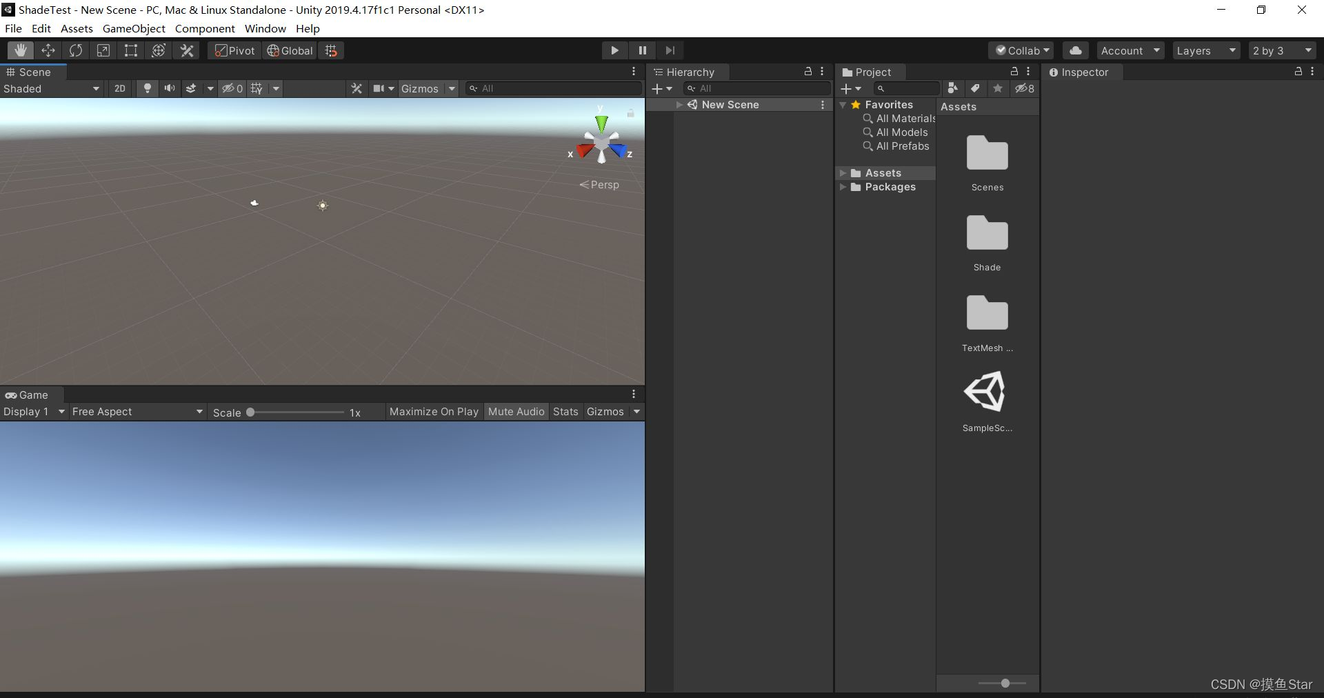Toggle Global/Local handle rotation

[x=290, y=50]
